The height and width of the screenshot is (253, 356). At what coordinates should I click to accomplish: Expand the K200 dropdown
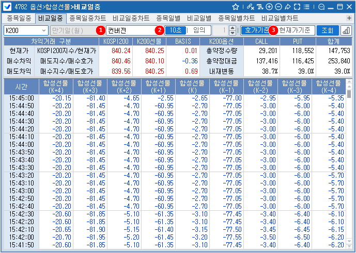click(43, 30)
